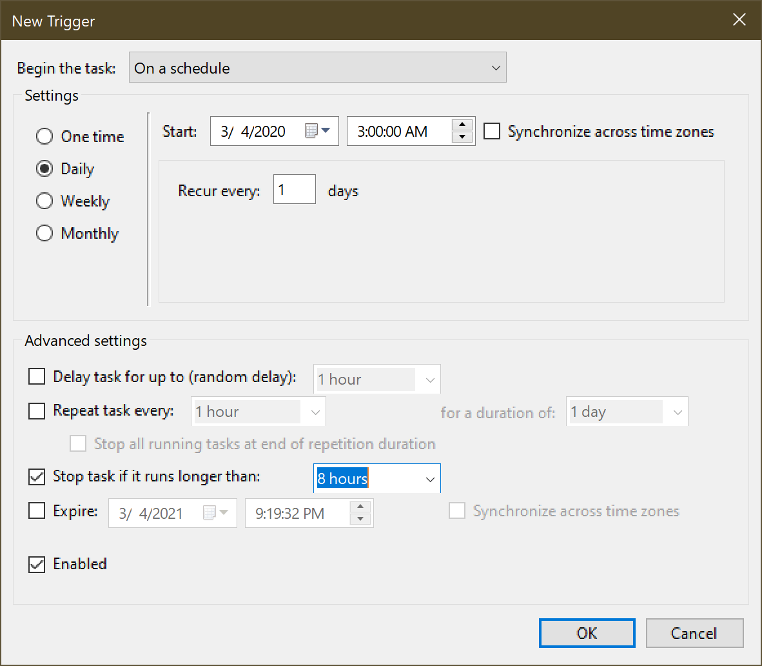Increase the Expire time with up arrow
The height and width of the screenshot is (666, 762).
360,507
